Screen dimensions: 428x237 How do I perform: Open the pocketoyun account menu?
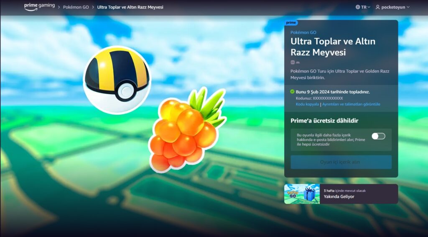point(395,7)
